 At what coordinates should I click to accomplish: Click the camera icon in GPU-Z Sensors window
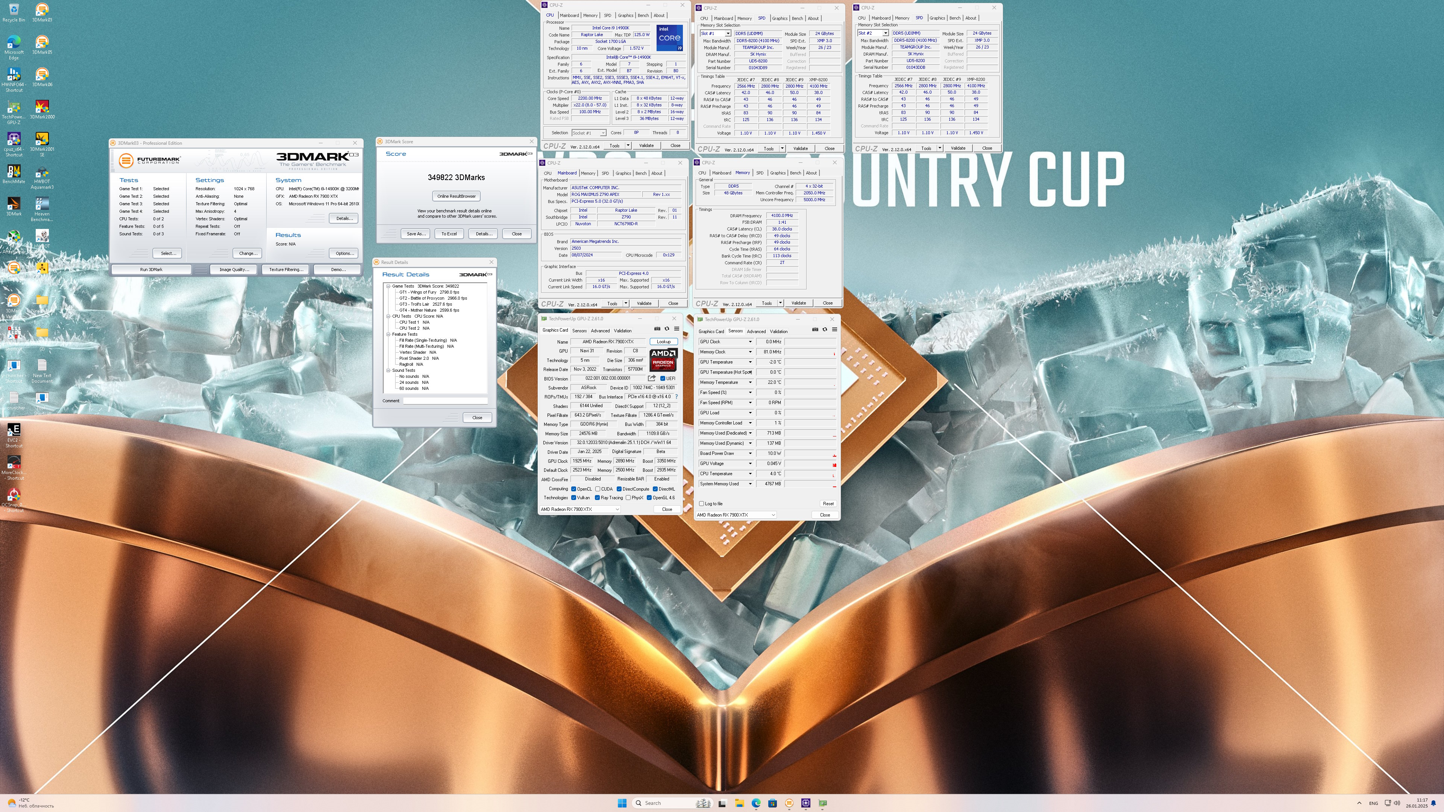tap(815, 330)
